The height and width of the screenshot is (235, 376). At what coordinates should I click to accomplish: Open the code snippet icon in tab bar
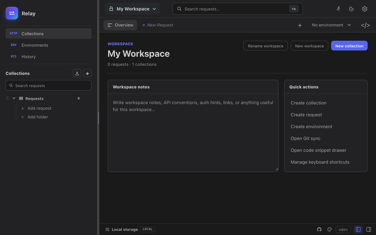pyautogui.click(x=365, y=25)
